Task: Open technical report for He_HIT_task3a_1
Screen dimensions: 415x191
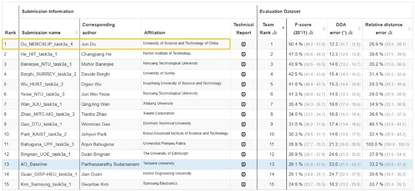Action: 243,54
